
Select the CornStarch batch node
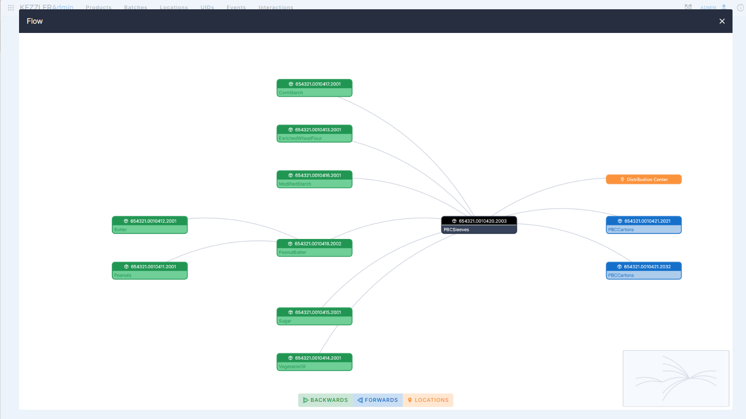click(314, 88)
